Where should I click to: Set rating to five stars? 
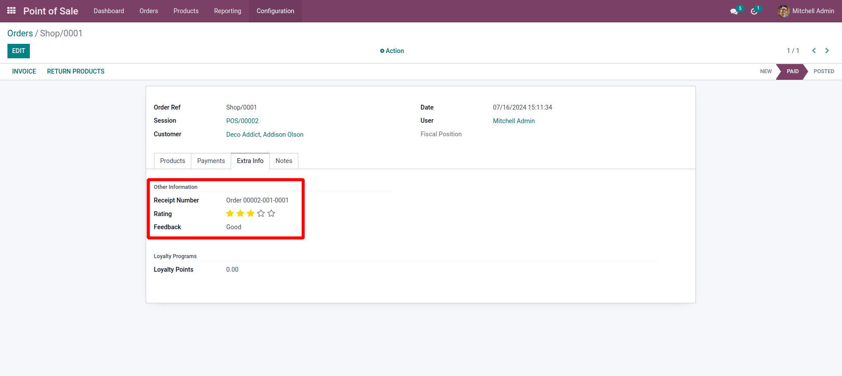pos(271,213)
